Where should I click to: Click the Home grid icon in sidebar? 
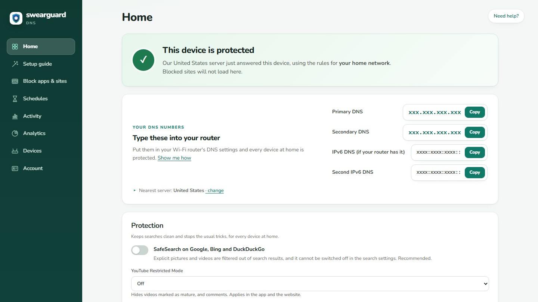15,47
